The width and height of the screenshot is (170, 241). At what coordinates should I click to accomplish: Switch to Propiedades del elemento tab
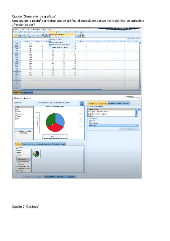coord(97,103)
